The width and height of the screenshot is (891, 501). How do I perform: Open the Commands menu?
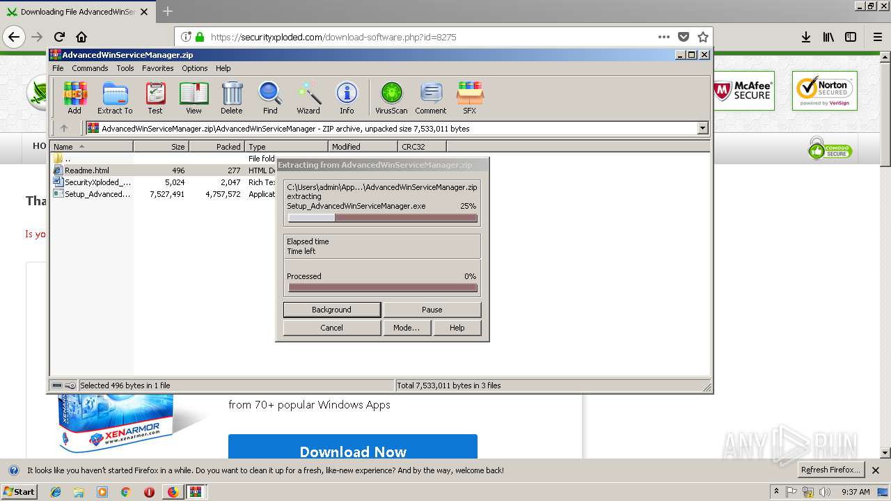(90, 68)
